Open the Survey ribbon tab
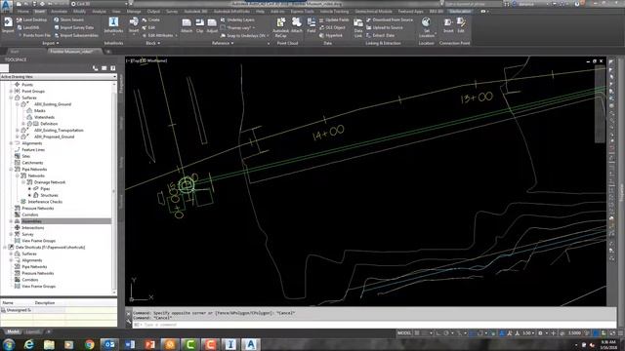This screenshot has height=351, width=625. point(172,12)
